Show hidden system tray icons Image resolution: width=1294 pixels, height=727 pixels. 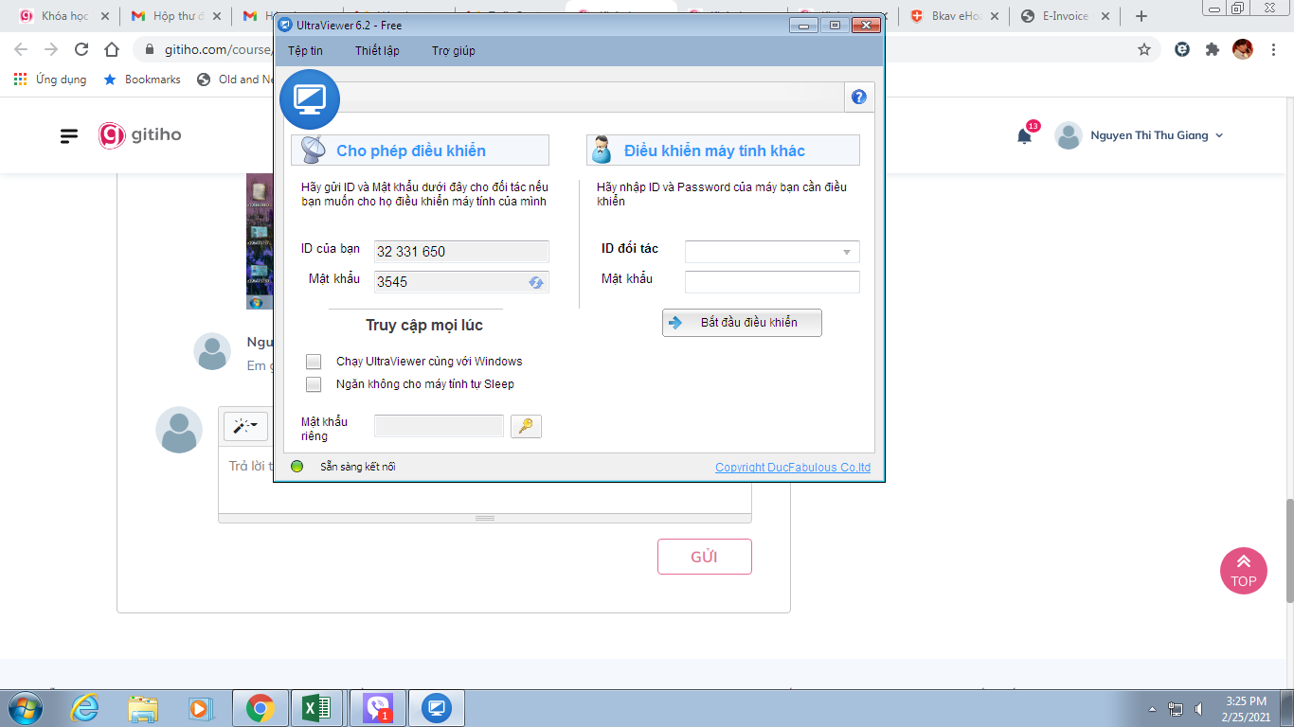[1153, 708]
